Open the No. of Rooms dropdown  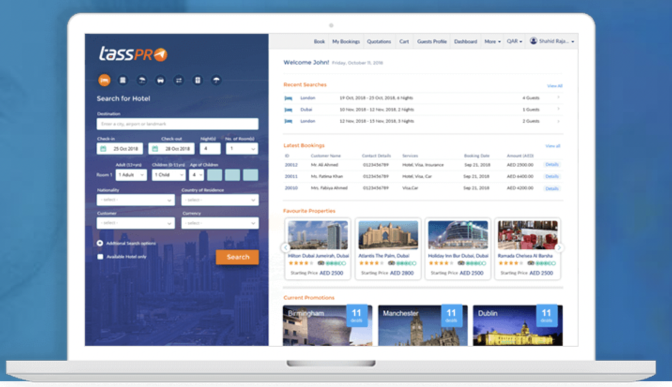(x=242, y=149)
